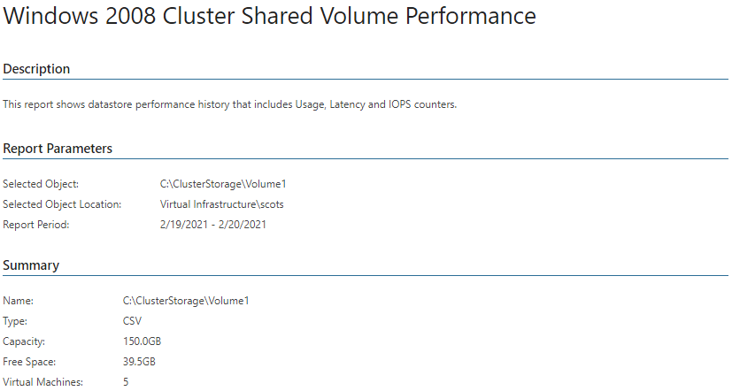The width and height of the screenshot is (732, 391).
Task: Click the report title Windows 2008 Cluster Shared Volume Performance
Action: coord(269,16)
